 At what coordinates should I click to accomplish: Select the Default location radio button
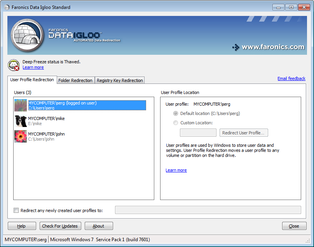tap(176, 113)
